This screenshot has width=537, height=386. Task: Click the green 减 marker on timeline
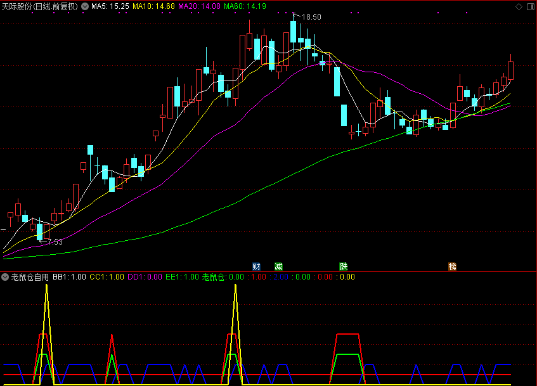(278, 266)
